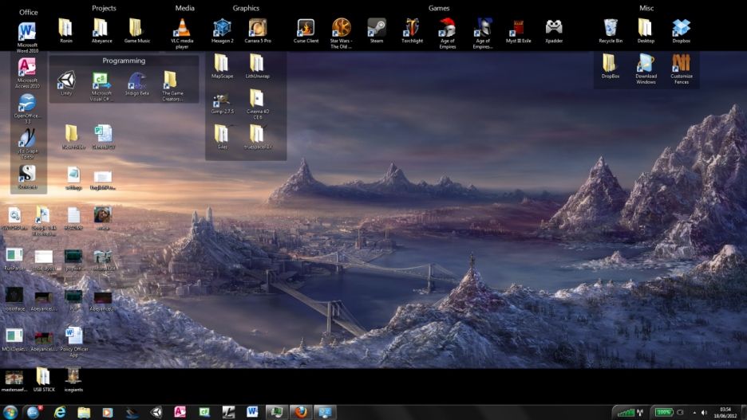The height and width of the screenshot is (420, 747).
Task: Open Download Windows shortcut
Action: 646,69
